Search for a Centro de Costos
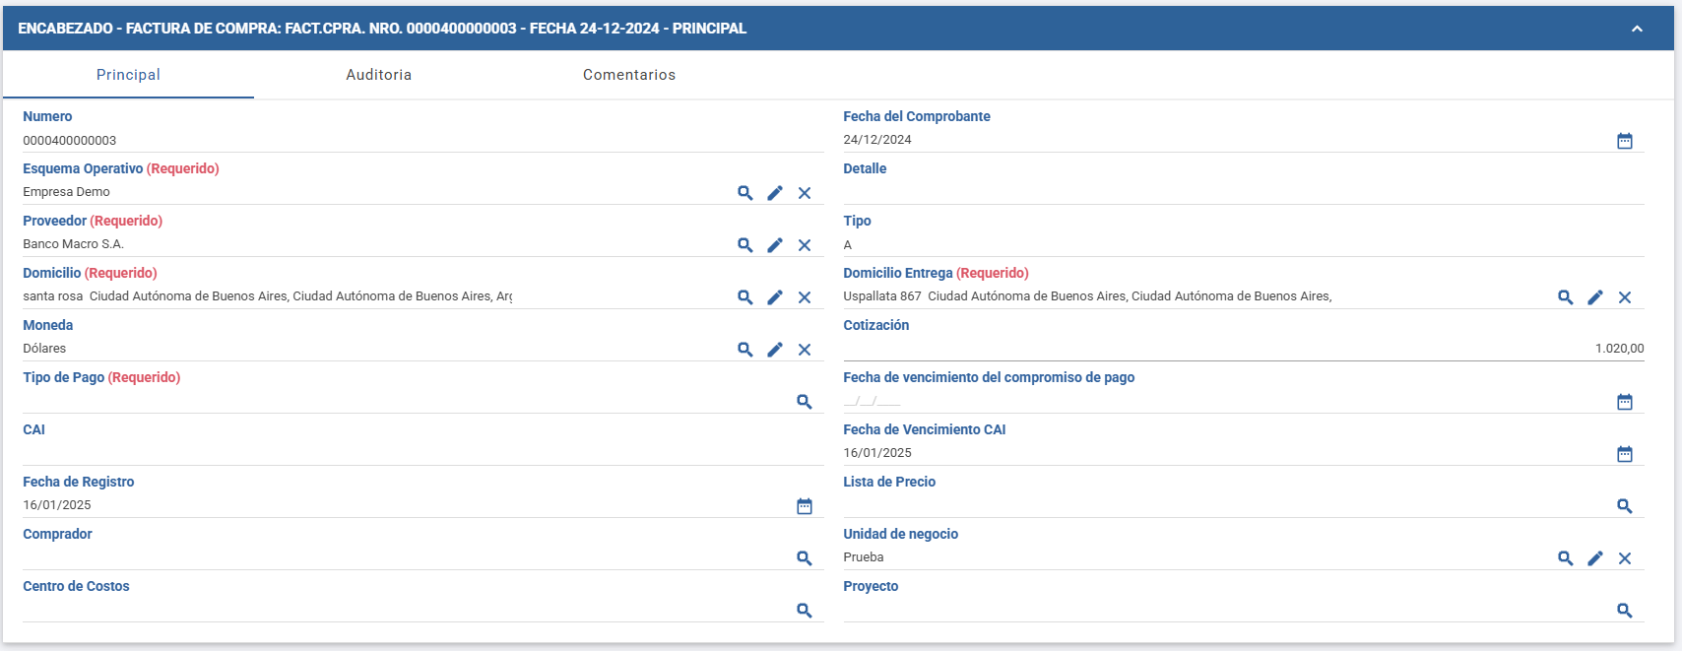The width and height of the screenshot is (1682, 651). pyautogui.click(x=805, y=611)
